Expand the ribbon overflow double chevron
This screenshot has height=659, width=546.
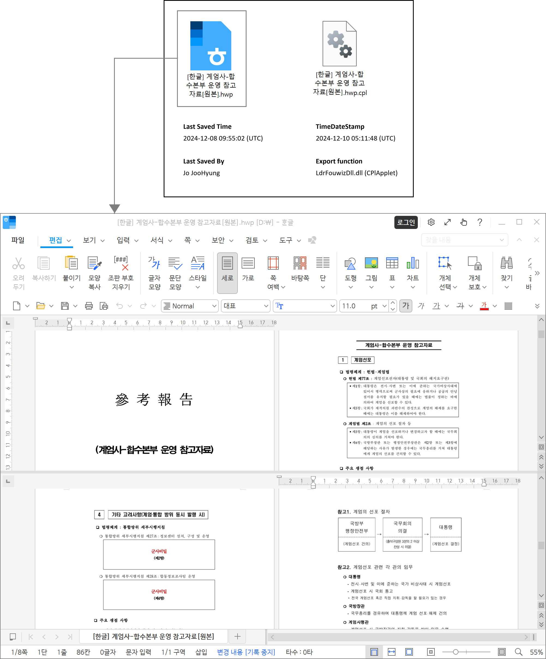[537, 273]
